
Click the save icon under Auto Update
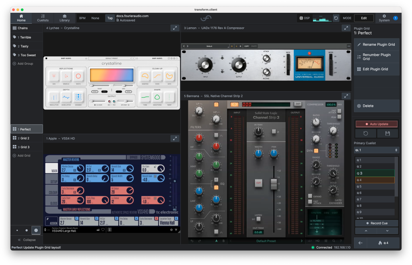[387, 133]
